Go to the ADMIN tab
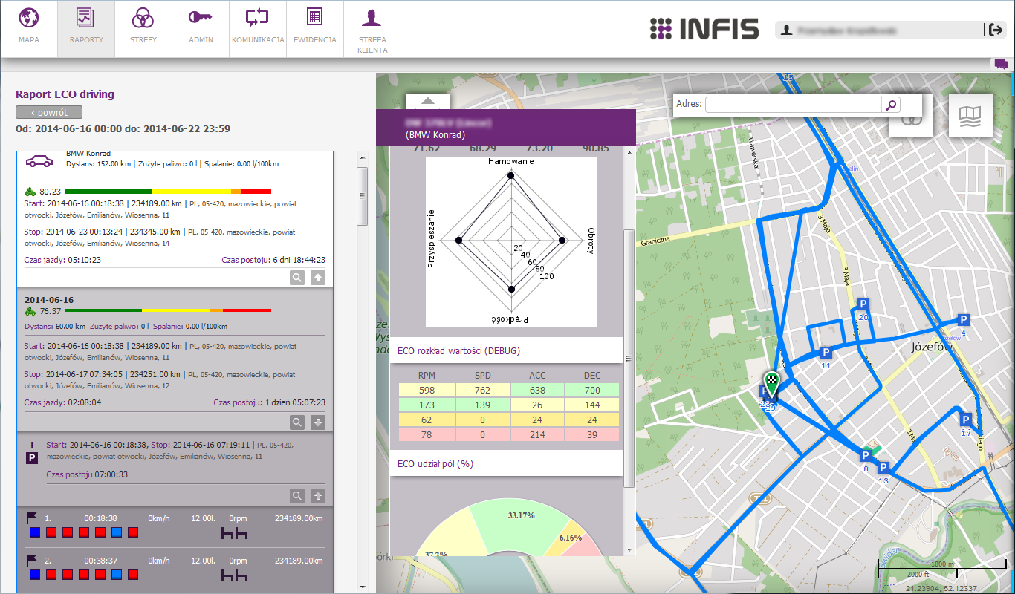The width and height of the screenshot is (1015, 594). 201,29
